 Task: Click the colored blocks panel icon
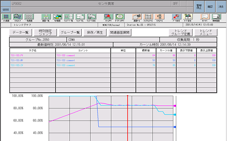[57, 17]
